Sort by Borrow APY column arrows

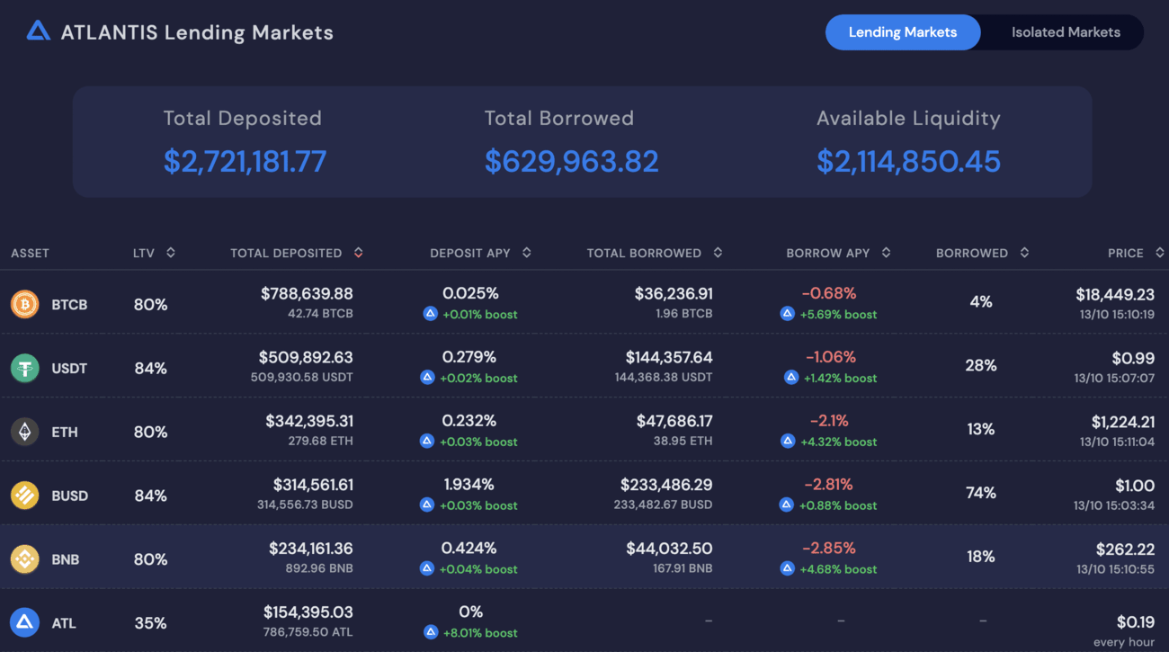click(886, 253)
